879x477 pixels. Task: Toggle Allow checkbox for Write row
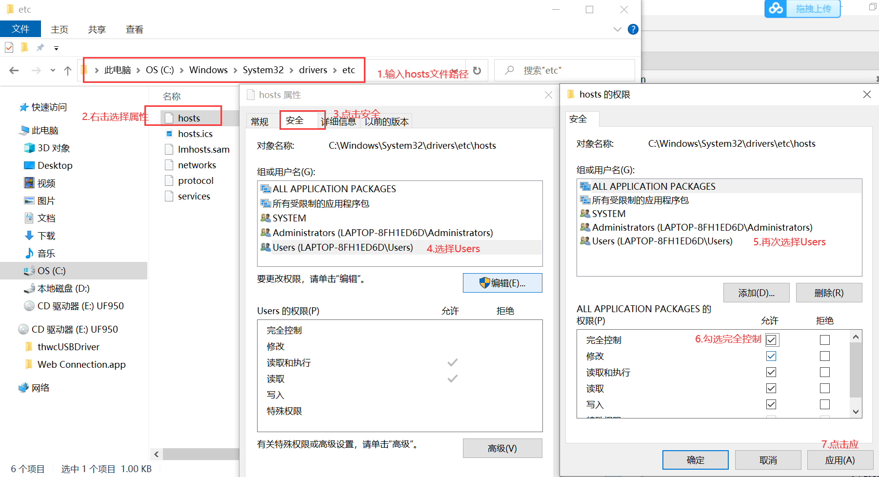(x=771, y=404)
